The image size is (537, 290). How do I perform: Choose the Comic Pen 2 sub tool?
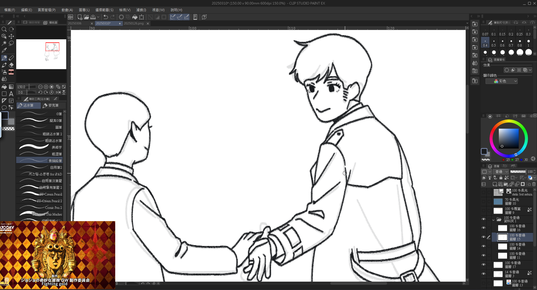(x=39, y=207)
